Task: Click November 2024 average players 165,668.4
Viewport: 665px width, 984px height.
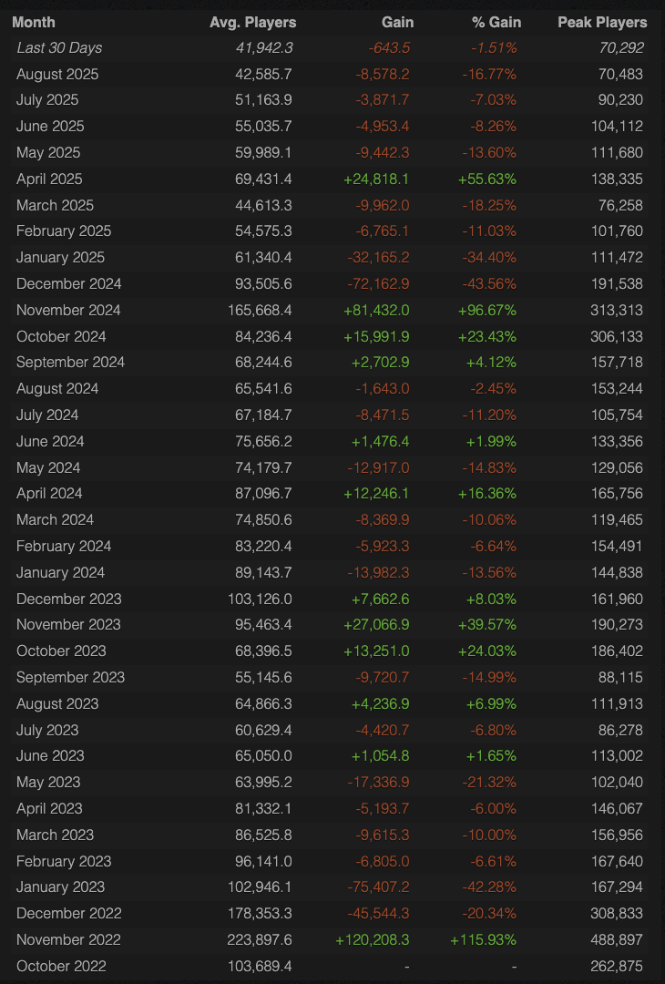Action: point(260,310)
